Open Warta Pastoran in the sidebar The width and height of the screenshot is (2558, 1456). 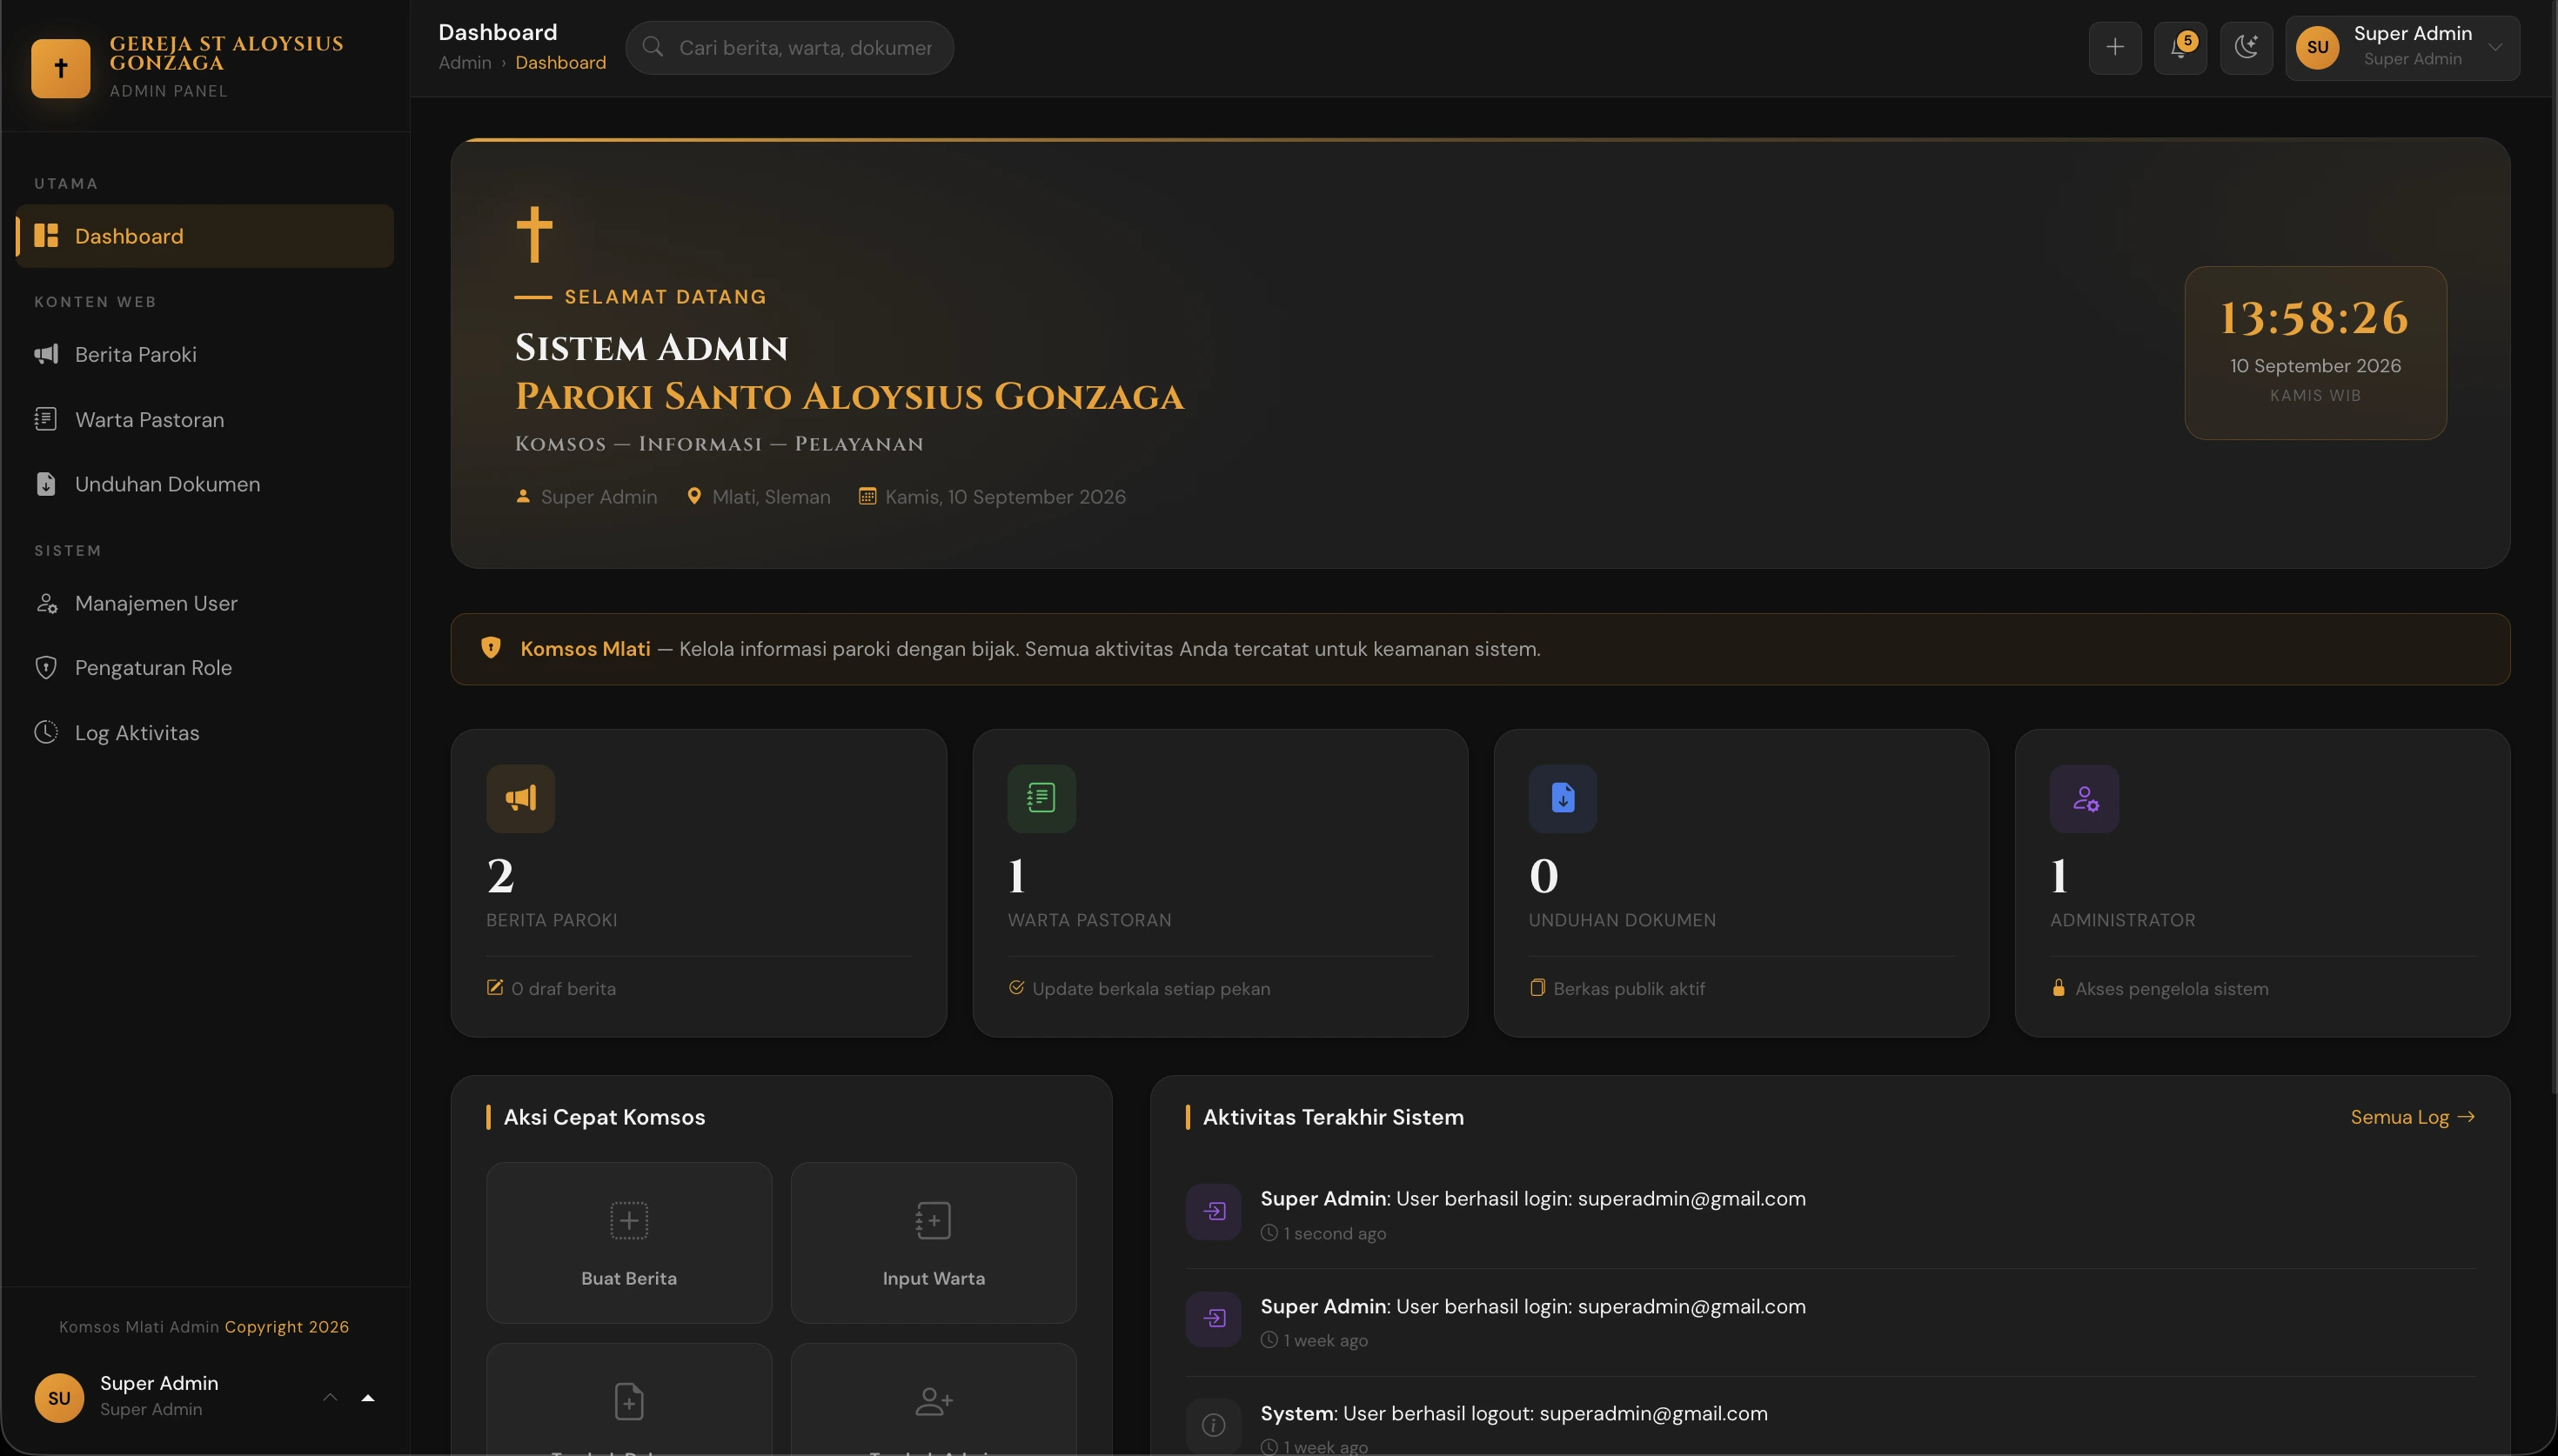tap(205, 419)
